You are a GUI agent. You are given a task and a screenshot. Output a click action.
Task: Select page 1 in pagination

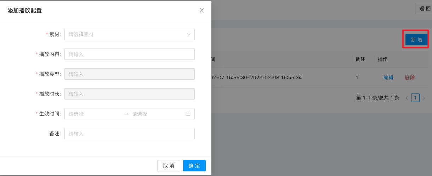[415, 98]
